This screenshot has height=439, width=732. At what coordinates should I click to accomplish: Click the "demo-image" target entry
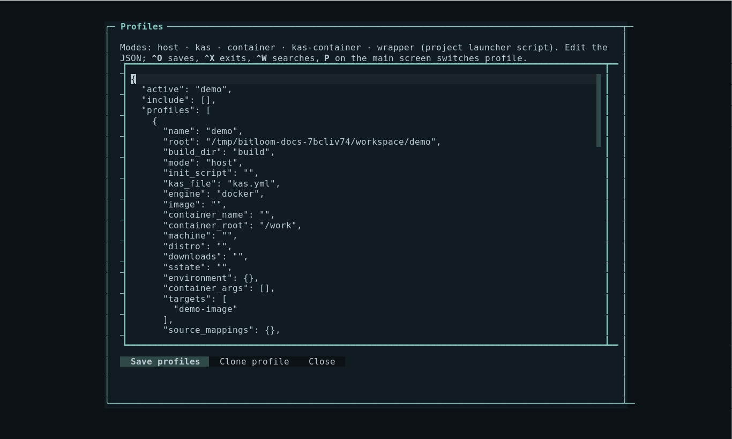(x=206, y=309)
